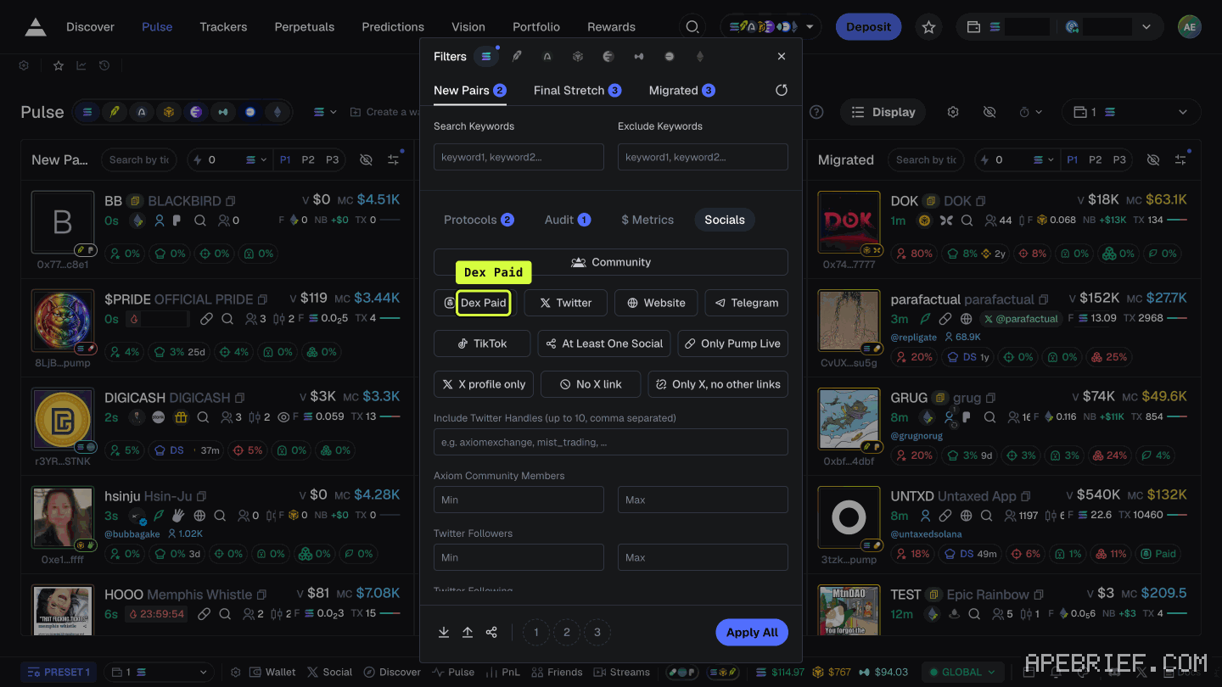This screenshot has width=1222, height=687.
Task: Open the Display options button
Action: [x=883, y=112]
